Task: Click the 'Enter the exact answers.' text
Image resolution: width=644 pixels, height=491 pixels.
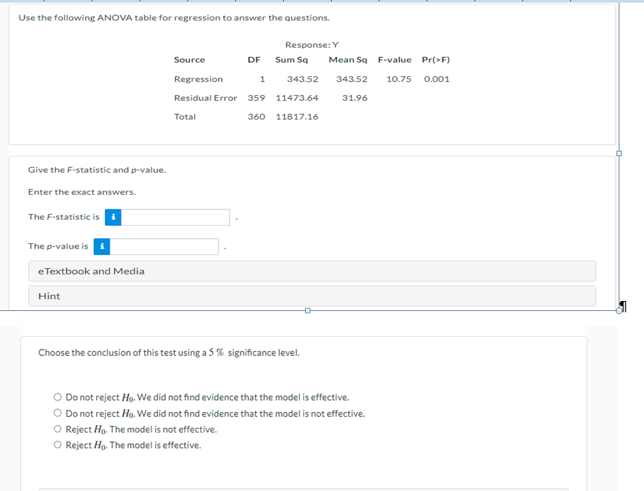Action: pyautogui.click(x=82, y=192)
